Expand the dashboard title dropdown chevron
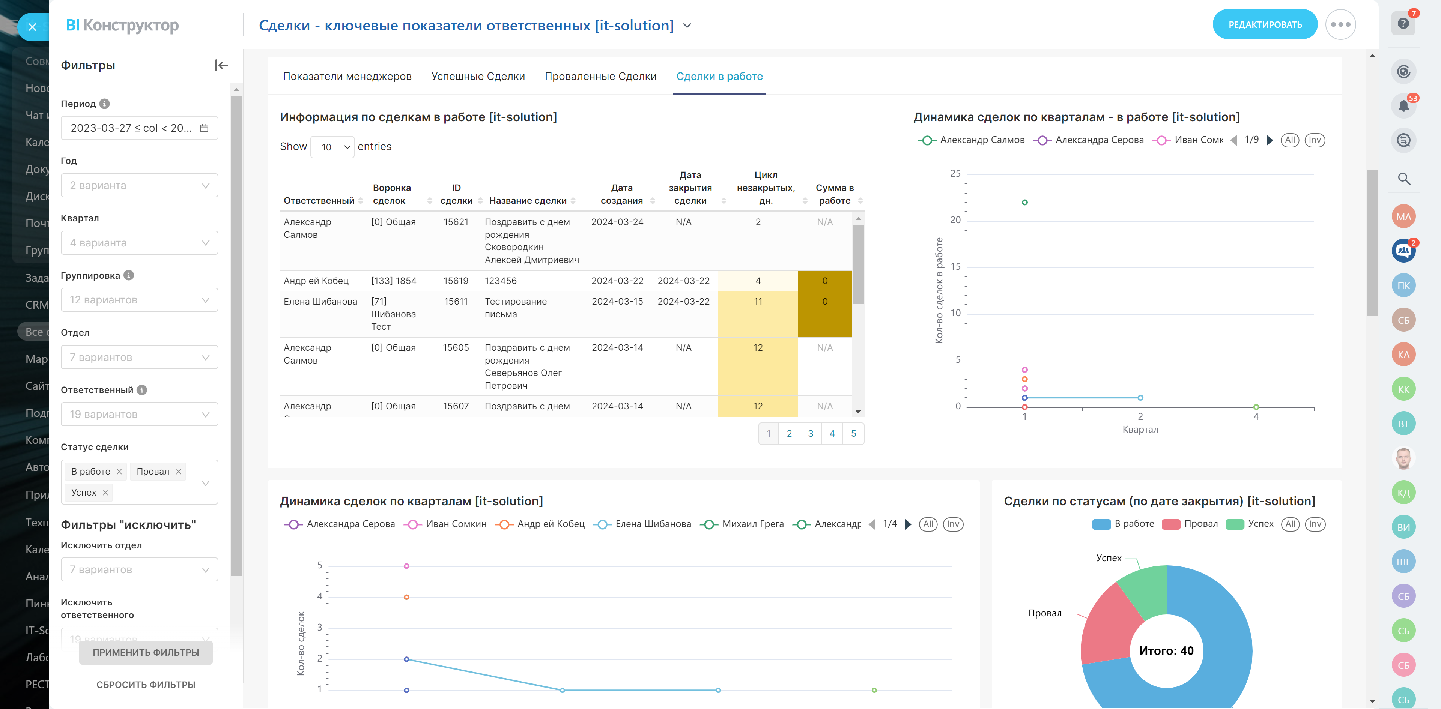The width and height of the screenshot is (1441, 709). point(687,26)
